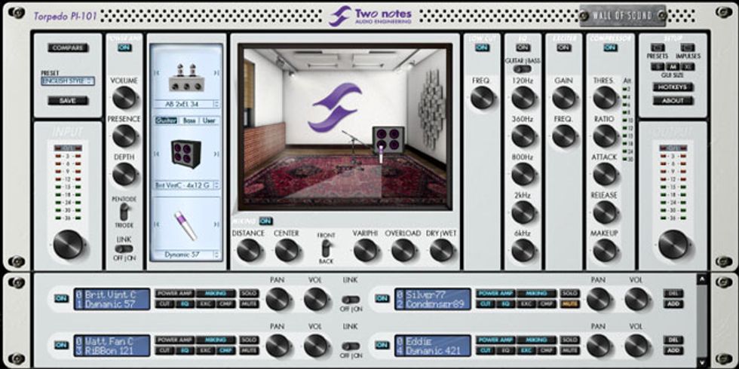Toggle the Compressor ON switch
739x369 pixels.
point(610,47)
